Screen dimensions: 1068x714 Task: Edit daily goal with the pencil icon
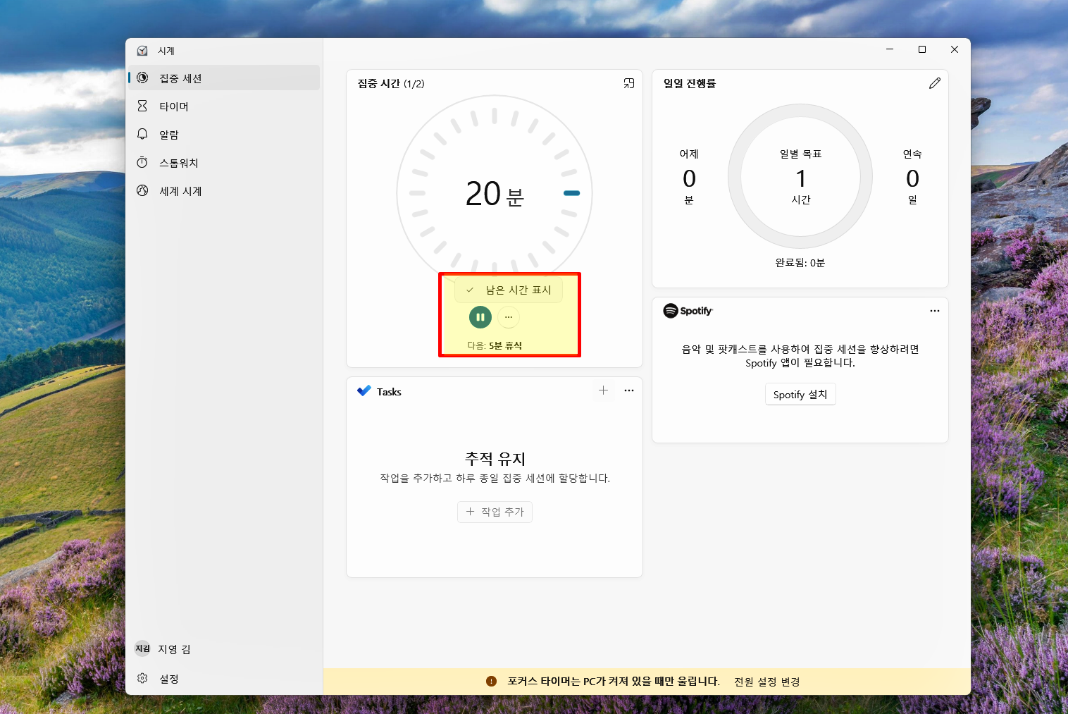pyautogui.click(x=935, y=83)
